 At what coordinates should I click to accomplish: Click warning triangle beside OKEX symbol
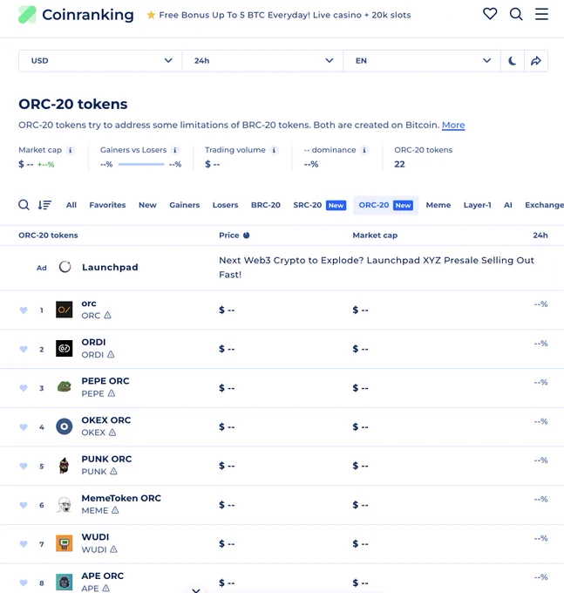112,433
